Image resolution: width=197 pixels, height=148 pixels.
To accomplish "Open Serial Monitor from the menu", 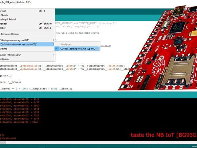I will (x=27, y=24).
